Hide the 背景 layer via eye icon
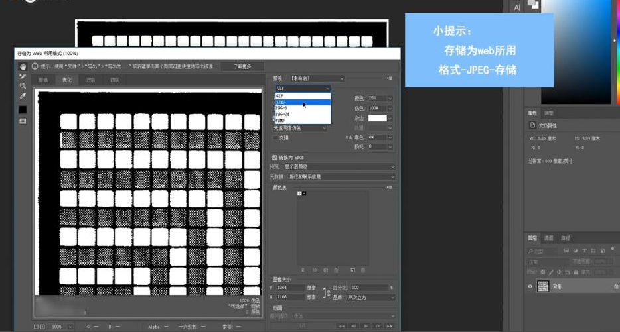 point(530,286)
